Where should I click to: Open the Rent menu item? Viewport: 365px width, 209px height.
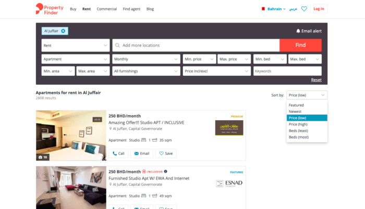87,9
